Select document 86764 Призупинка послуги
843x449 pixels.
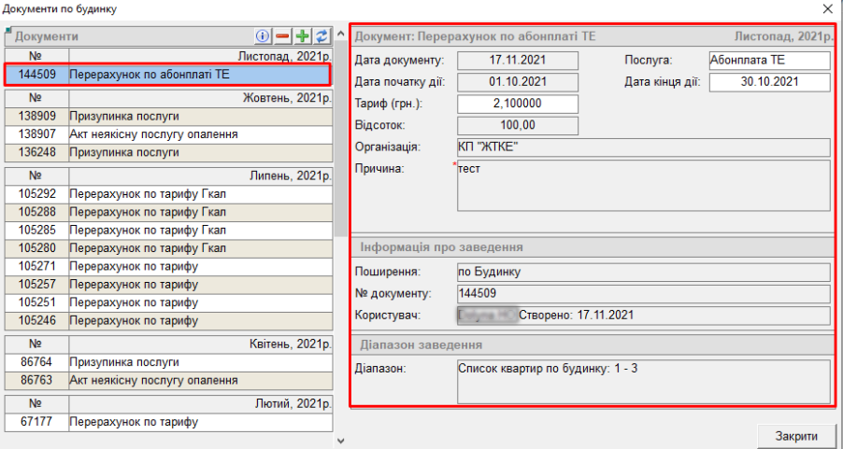click(x=167, y=362)
